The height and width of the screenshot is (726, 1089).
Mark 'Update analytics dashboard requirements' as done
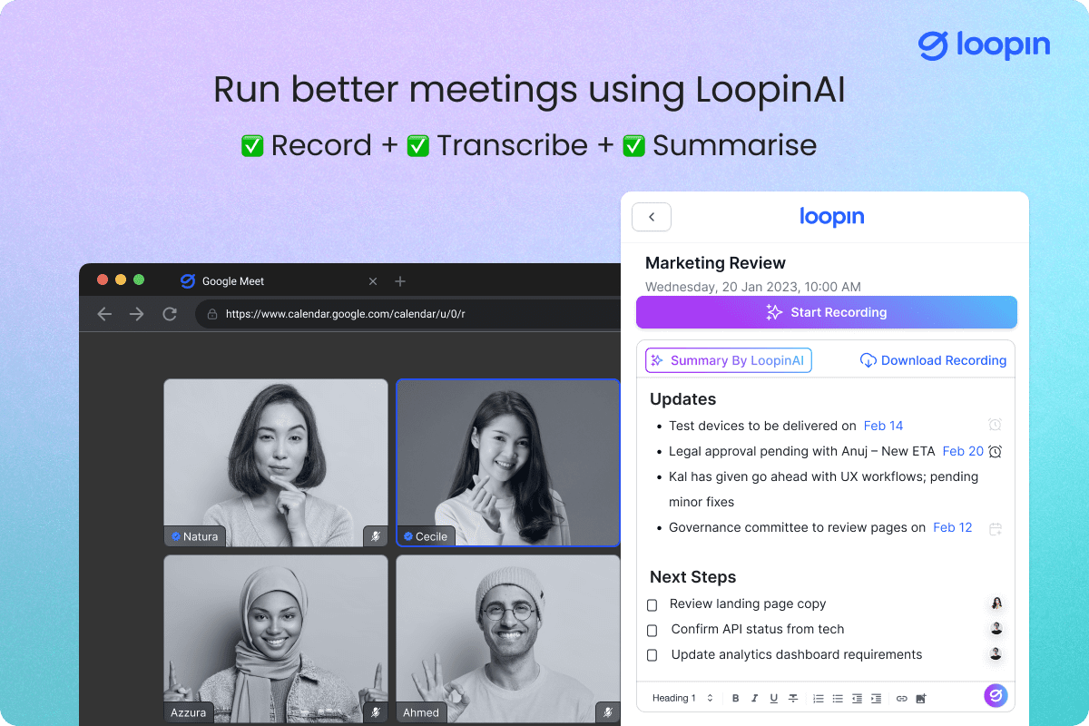[652, 655]
